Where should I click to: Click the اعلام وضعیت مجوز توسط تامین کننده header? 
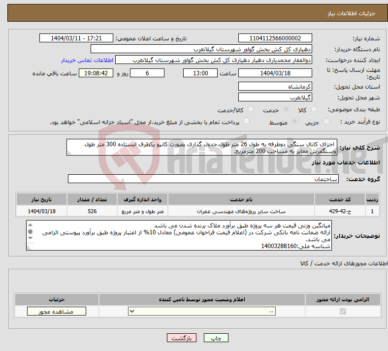(x=202, y=299)
